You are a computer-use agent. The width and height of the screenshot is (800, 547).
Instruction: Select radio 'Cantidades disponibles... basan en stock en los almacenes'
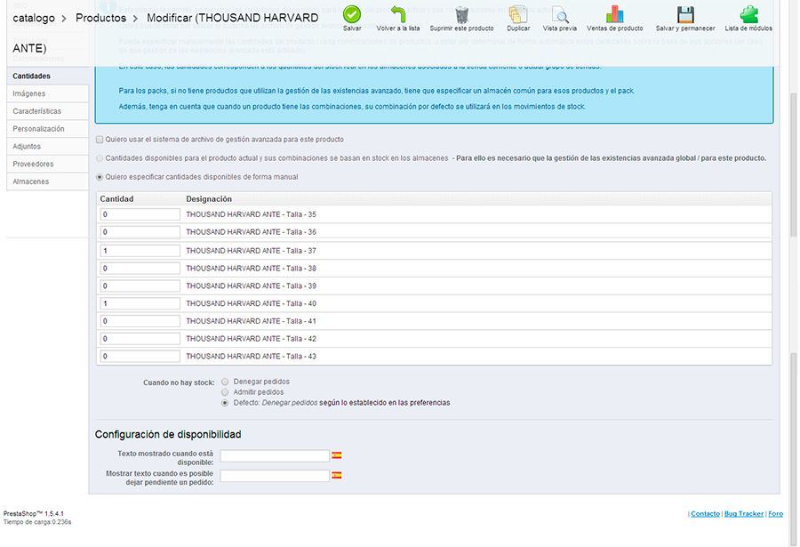click(100, 158)
